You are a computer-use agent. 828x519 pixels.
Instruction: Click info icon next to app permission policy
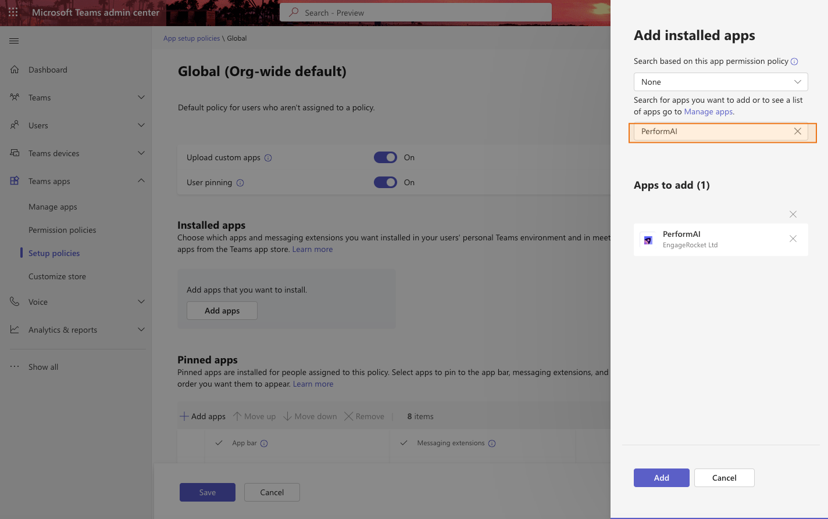(x=794, y=62)
